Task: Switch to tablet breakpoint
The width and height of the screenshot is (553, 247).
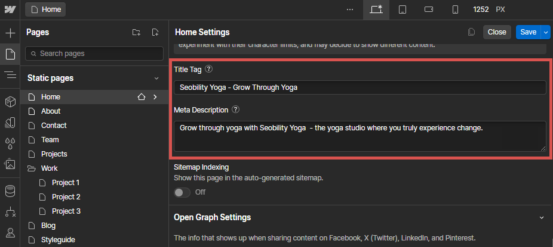Action: [403, 10]
